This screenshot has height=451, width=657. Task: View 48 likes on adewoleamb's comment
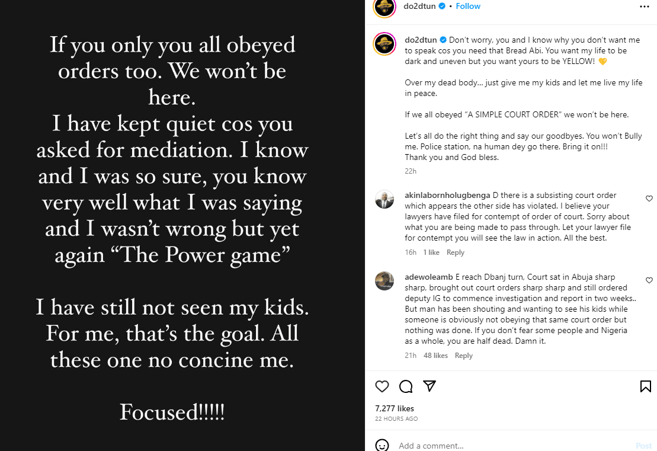tap(435, 356)
